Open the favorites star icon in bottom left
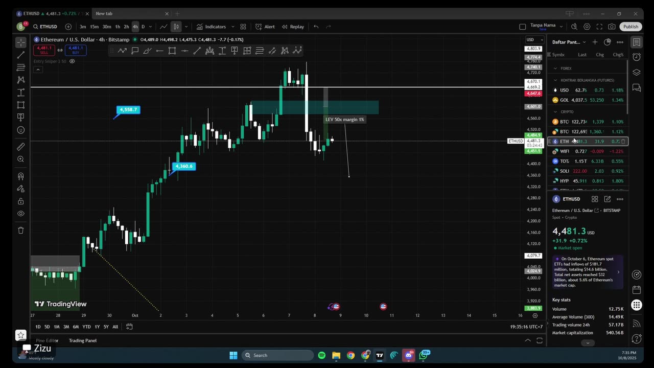 coord(21,335)
